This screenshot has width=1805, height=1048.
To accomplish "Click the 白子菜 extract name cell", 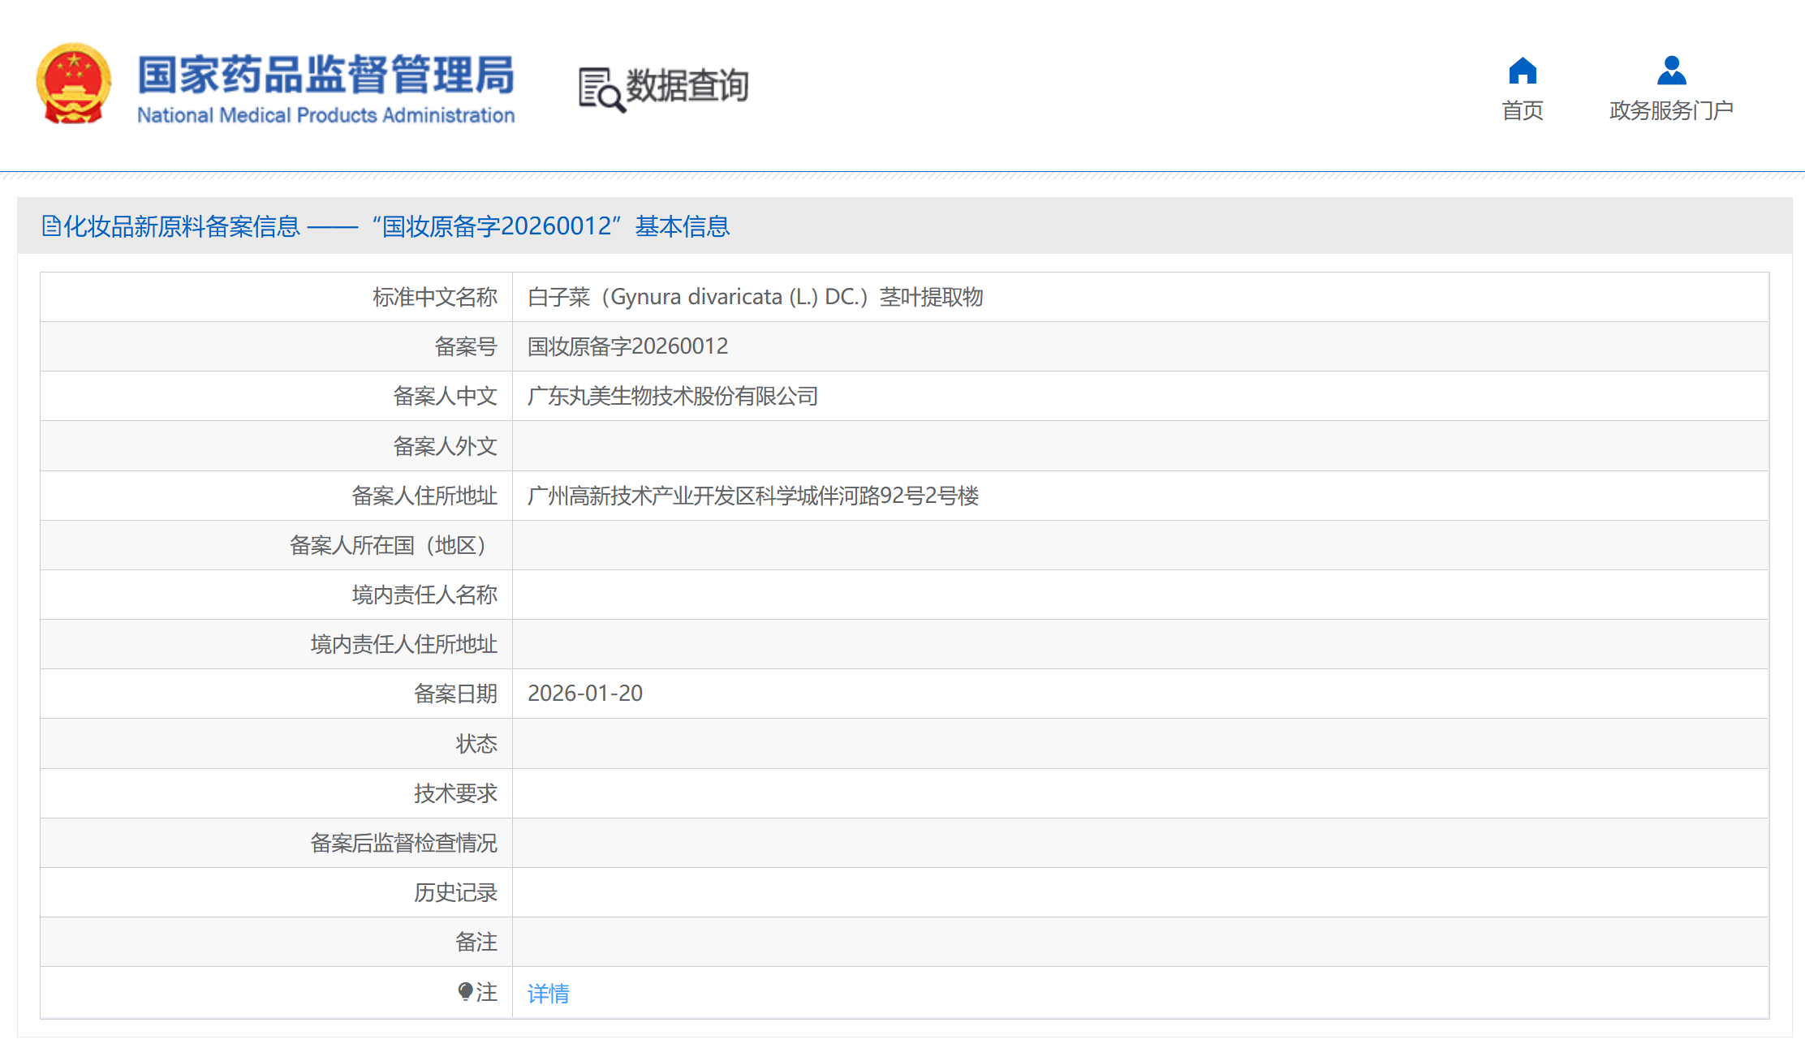I will pyautogui.click(x=755, y=297).
